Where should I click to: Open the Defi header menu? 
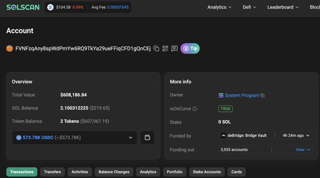coord(249,8)
